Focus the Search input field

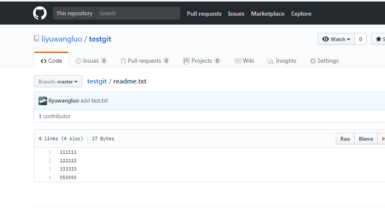pyautogui.click(x=138, y=13)
